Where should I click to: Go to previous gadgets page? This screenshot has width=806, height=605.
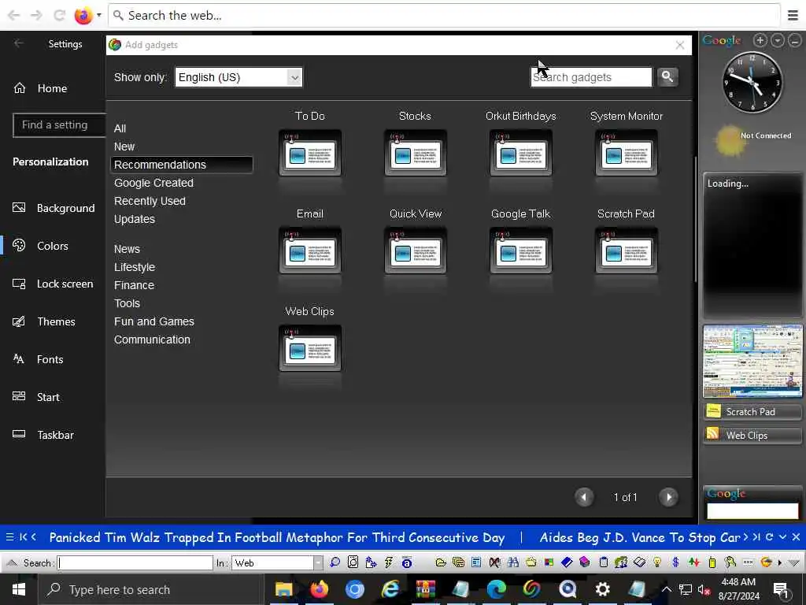pos(584,497)
